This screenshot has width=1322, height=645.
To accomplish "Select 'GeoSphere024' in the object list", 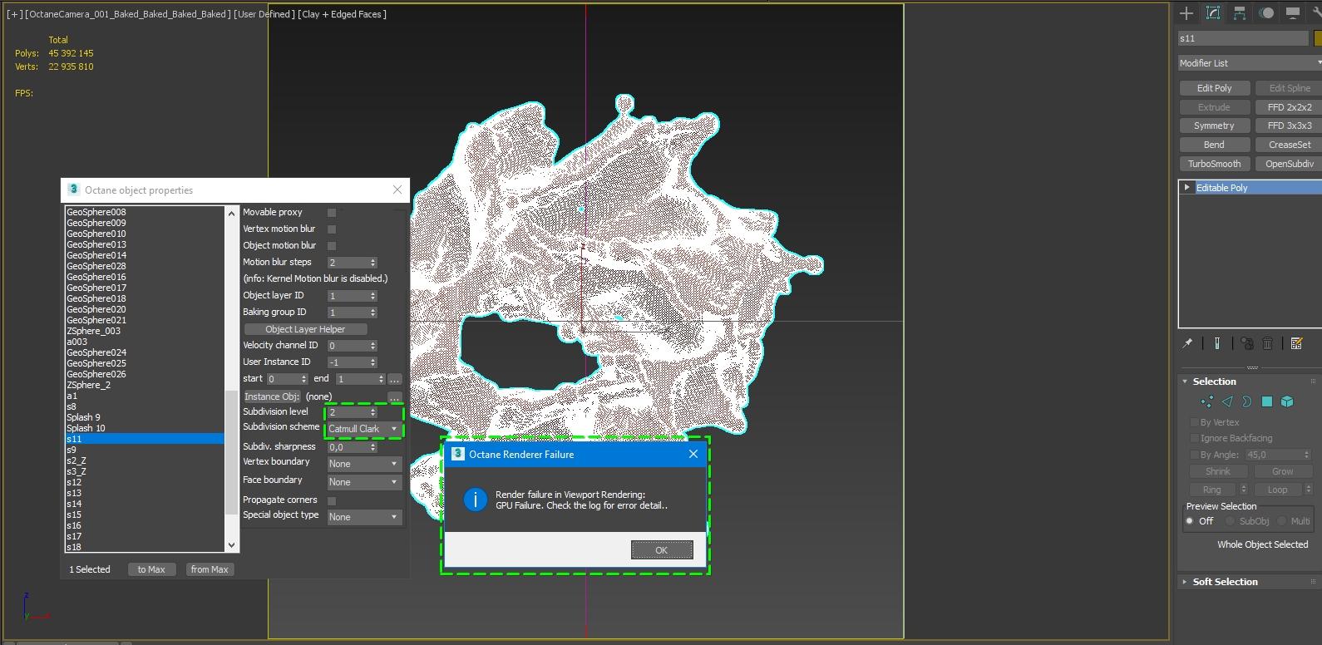I will (x=145, y=352).
